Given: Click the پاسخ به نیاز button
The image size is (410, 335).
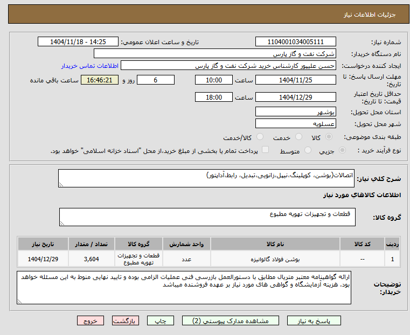Looking at the screenshot, I should point(314,320).
